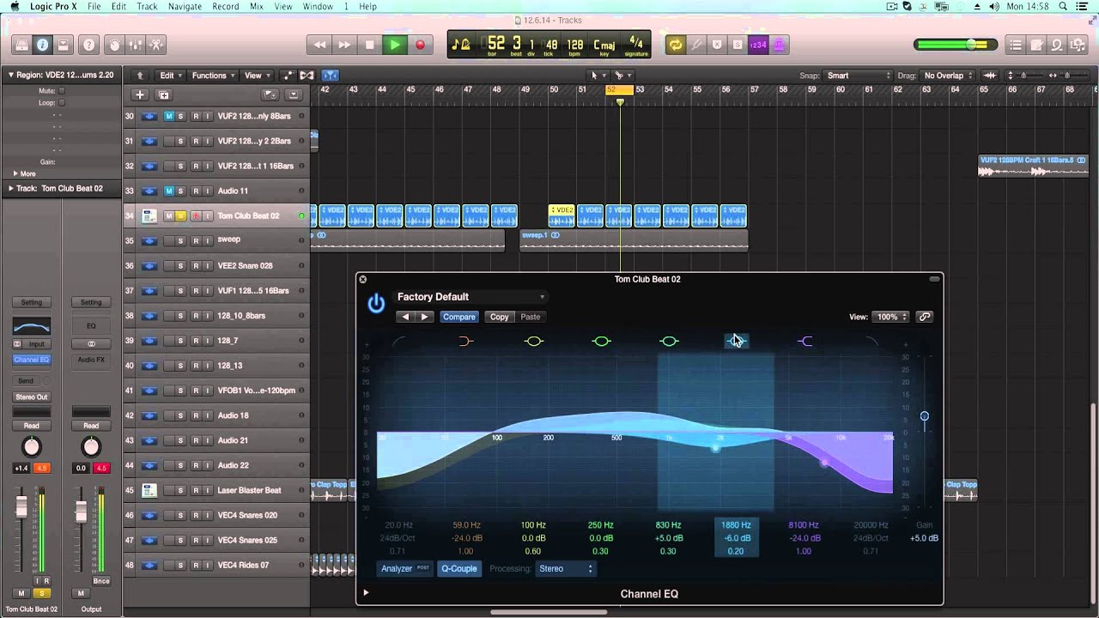
Task: Toggle the 830 Hz parametric band icon
Action: coord(669,341)
